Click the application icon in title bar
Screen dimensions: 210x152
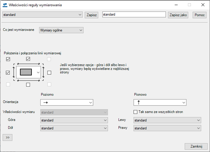(5, 5)
